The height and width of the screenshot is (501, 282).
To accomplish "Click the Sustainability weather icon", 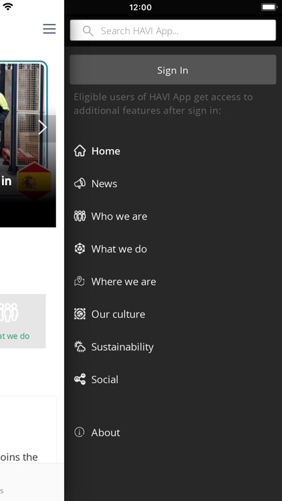I will (x=80, y=347).
